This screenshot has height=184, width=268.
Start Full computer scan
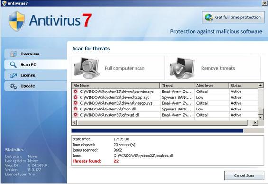[x=118, y=68]
